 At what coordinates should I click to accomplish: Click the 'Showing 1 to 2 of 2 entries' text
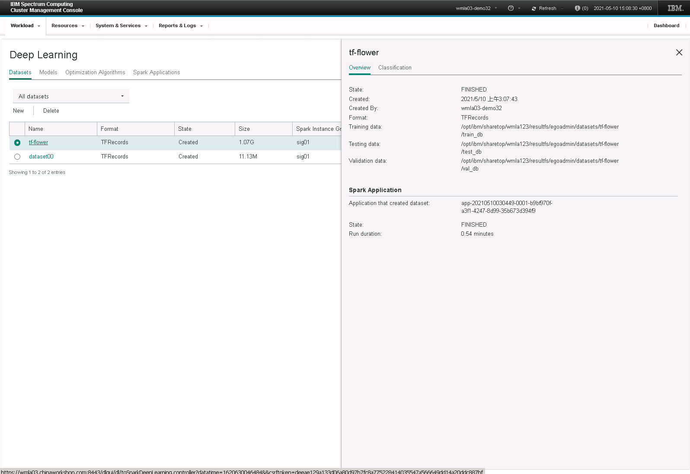point(37,173)
